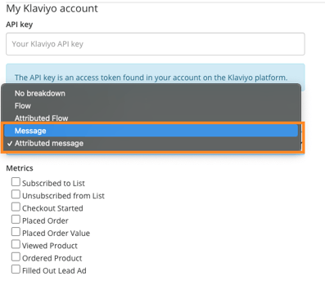The image size is (325, 294).
Task: Select the No breakdown option
Action: click(x=151, y=93)
